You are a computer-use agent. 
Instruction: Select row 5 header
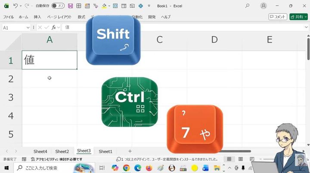(11, 134)
